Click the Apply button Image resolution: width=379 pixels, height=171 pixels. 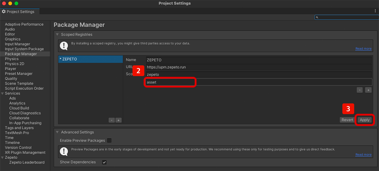(x=365, y=120)
